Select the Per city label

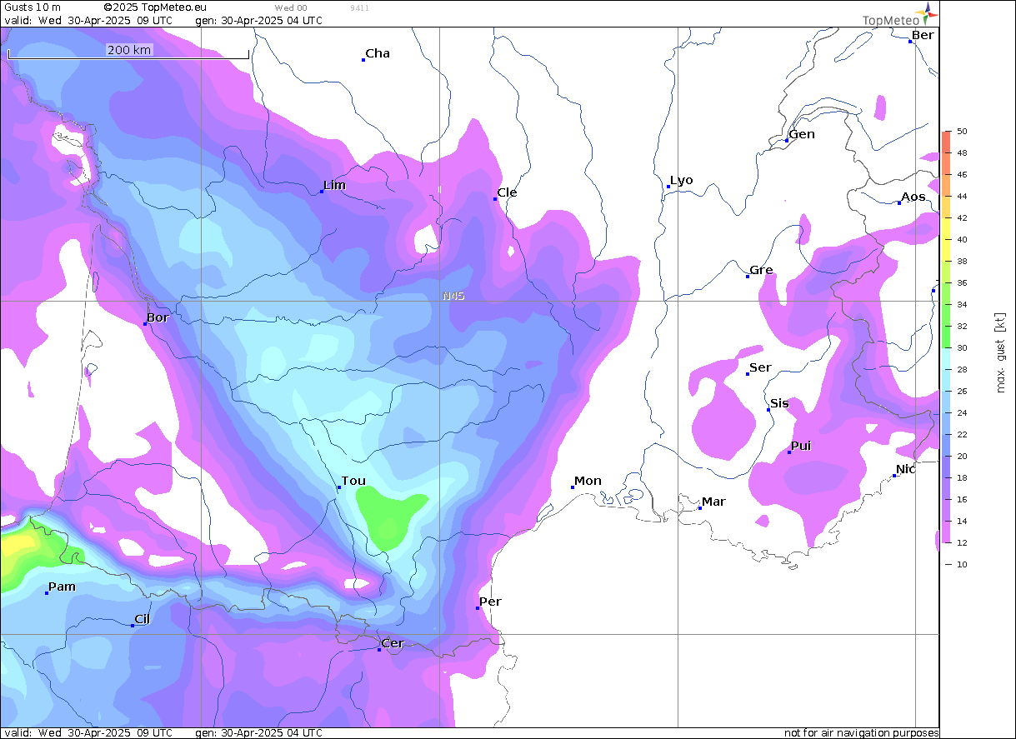point(490,602)
